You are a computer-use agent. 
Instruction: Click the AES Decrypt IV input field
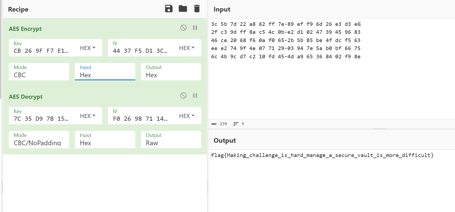(140, 119)
